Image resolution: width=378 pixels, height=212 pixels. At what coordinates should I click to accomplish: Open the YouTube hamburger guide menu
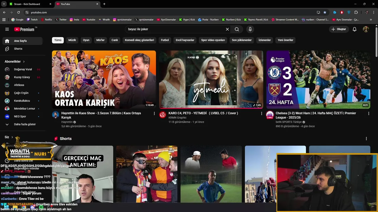[7, 29]
